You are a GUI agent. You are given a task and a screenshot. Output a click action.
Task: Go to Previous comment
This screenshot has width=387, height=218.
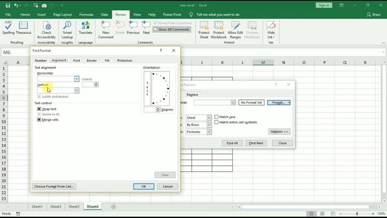[x=133, y=28]
